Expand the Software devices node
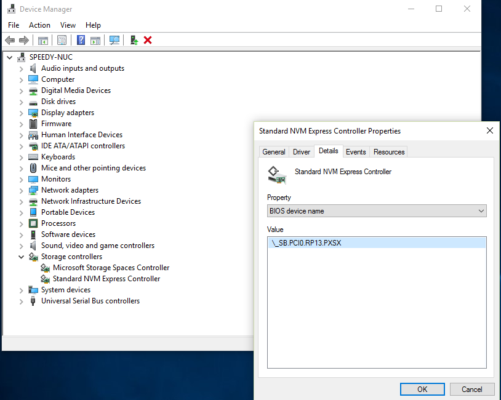 [21, 235]
